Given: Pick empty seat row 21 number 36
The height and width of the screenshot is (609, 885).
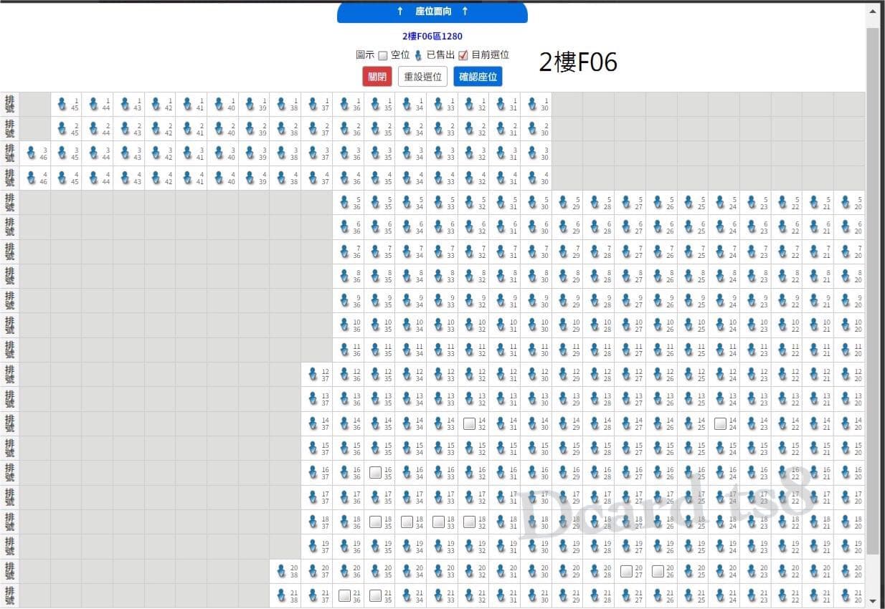Looking at the screenshot, I should [x=344, y=595].
